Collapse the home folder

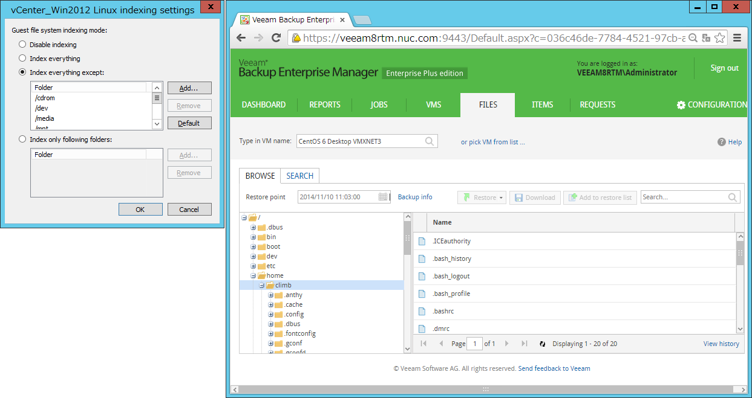[x=253, y=275]
